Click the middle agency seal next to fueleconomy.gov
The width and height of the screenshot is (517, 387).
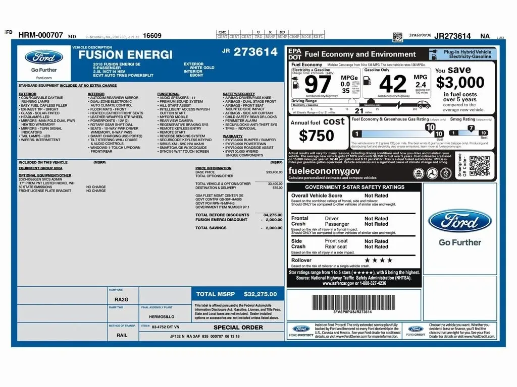tap(432, 173)
